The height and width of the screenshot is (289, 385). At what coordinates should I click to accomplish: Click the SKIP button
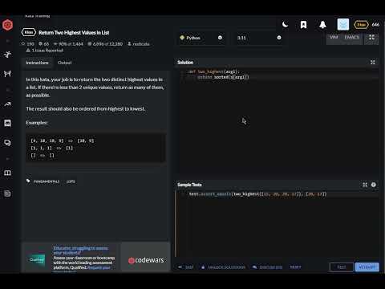[186, 267]
